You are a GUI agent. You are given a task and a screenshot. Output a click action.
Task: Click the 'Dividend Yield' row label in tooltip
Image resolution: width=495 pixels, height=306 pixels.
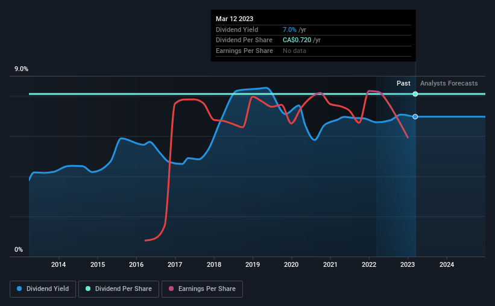237,30
